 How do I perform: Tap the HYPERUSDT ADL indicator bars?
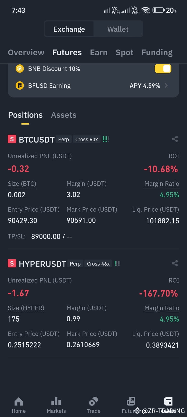pos(117,263)
